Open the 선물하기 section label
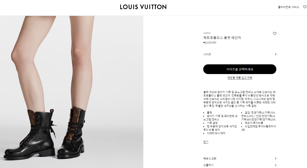This screenshot has width=307, height=168. (208, 165)
